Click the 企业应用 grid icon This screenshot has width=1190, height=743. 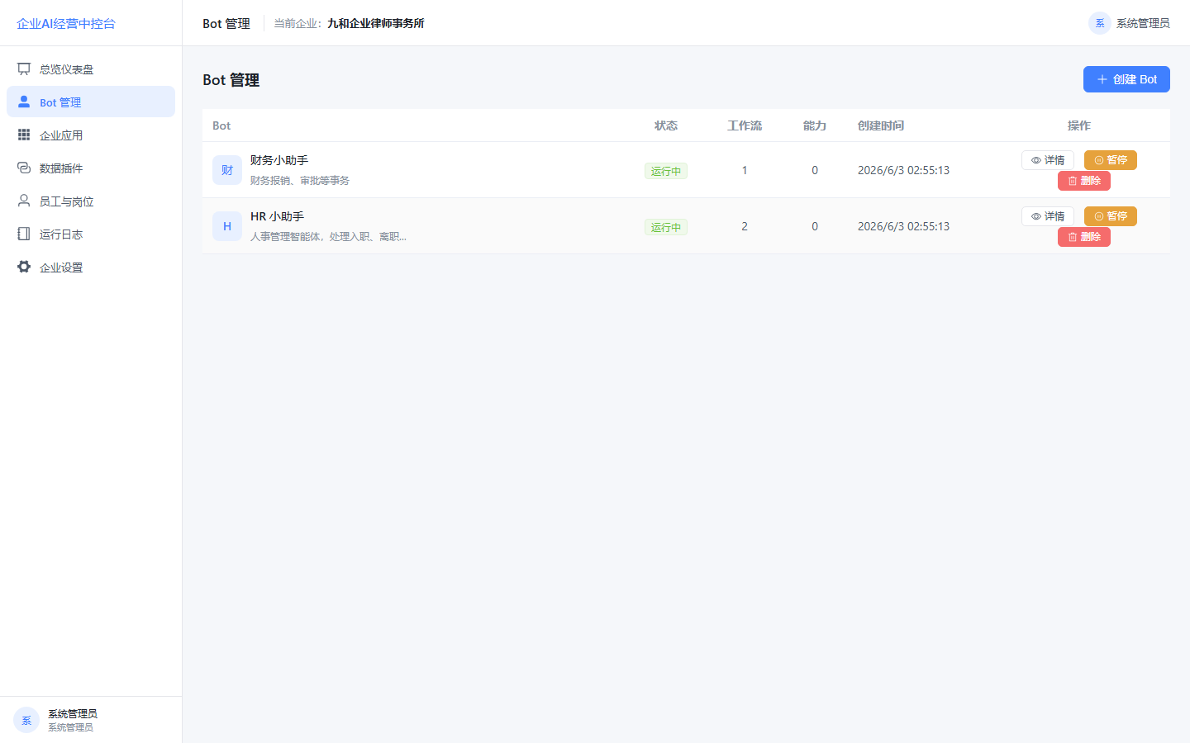tap(24, 135)
